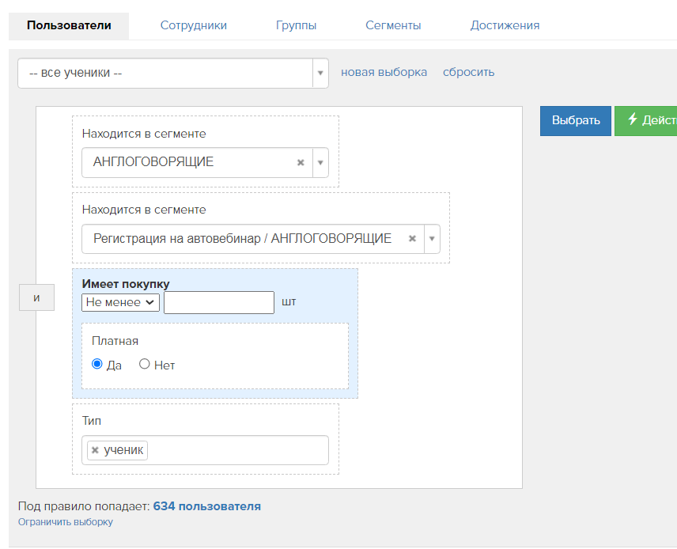Open the 'Регистрация на автовебинар / АНГЛОГОВОРЯЩИЕ' combo box
This screenshot has height=549, width=677.
pos(261,238)
